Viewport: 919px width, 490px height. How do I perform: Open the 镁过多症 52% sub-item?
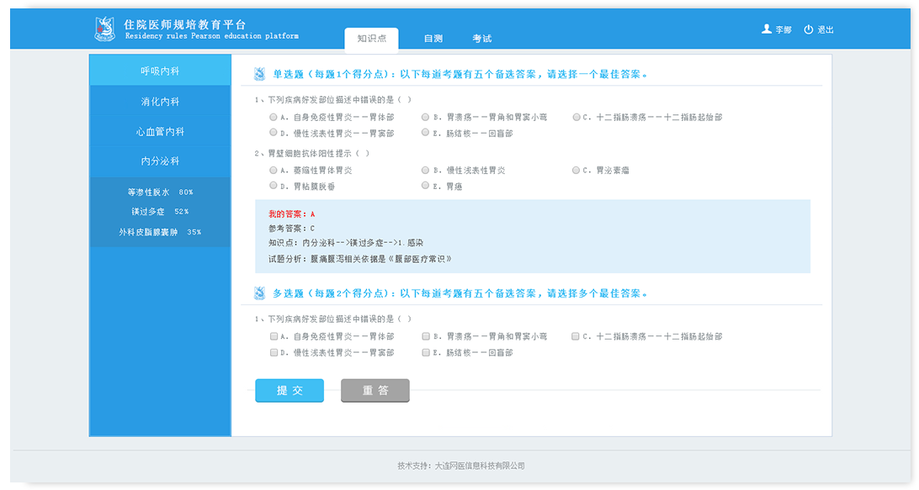tap(160, 211)
